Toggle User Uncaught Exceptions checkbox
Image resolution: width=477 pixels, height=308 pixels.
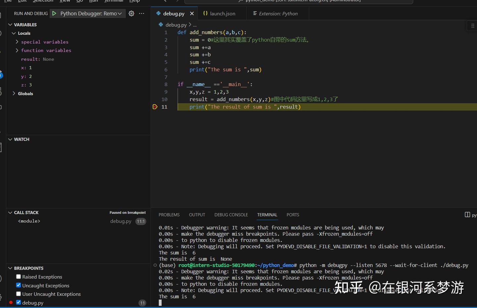click(19, 294)
